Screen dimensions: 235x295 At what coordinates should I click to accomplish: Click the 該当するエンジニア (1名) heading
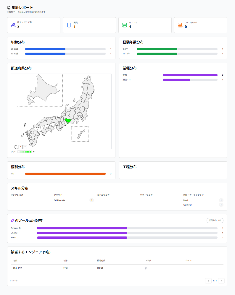(x=30, y=252)
